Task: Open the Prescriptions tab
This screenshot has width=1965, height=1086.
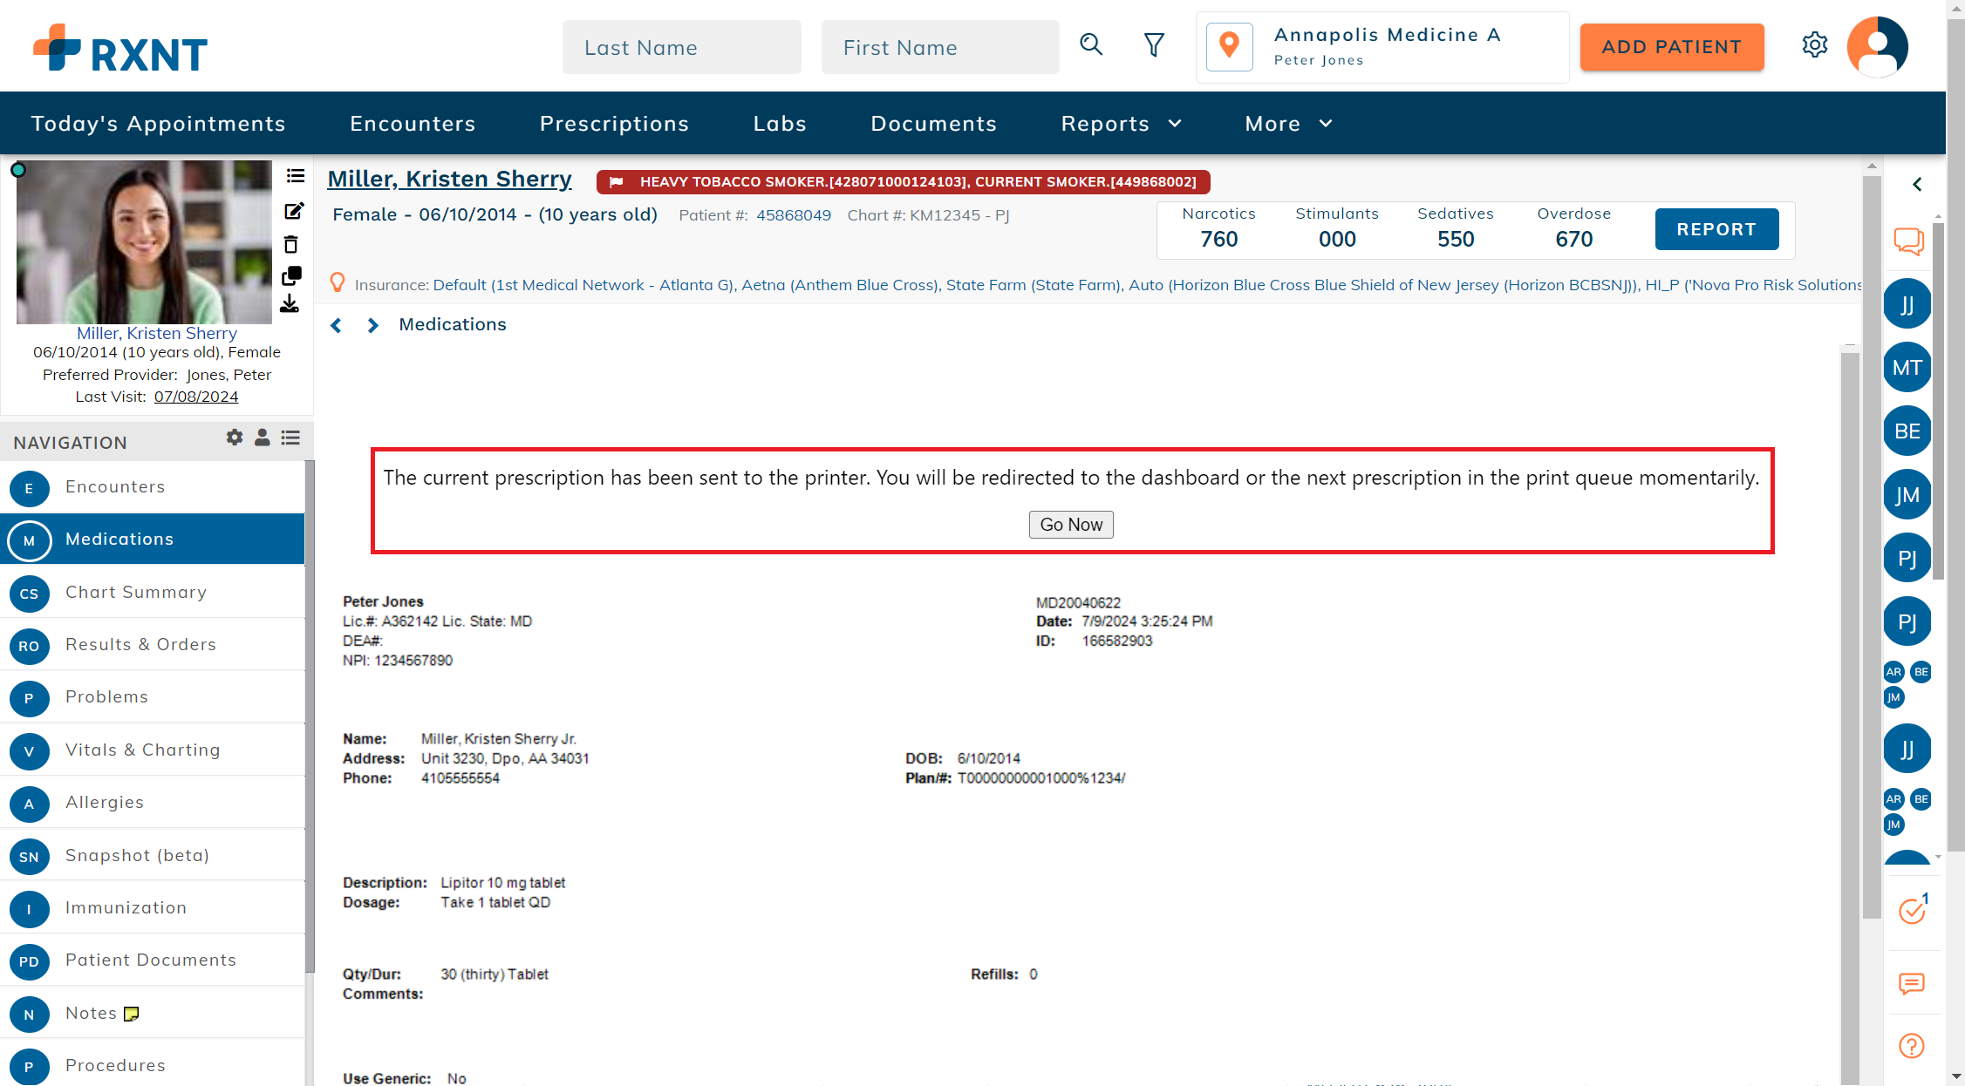Action: (614, 124)
